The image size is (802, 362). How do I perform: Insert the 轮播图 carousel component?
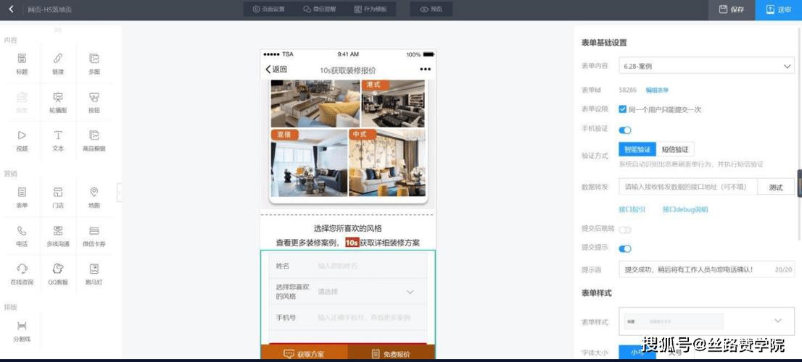tap(58, 102)
